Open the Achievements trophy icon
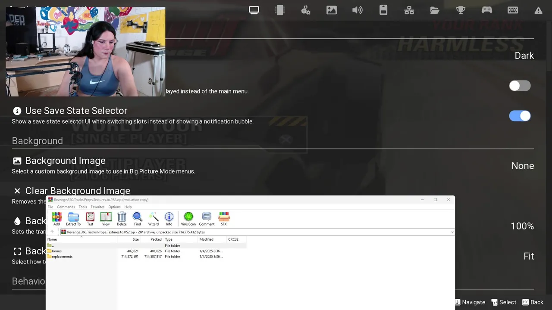The height and width of the screenshot is (310, 552). 461,10
